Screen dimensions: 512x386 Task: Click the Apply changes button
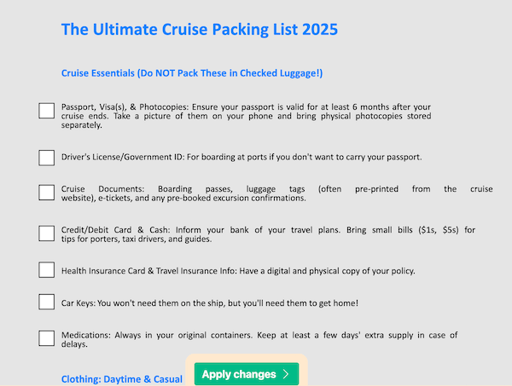click(239, 374)
